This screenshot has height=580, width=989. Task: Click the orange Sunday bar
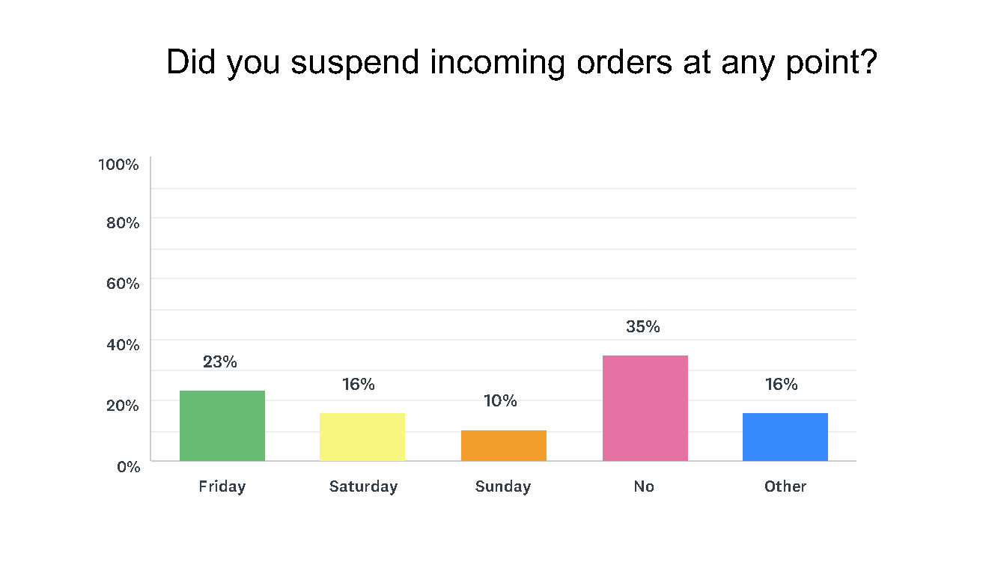[503, 445]
